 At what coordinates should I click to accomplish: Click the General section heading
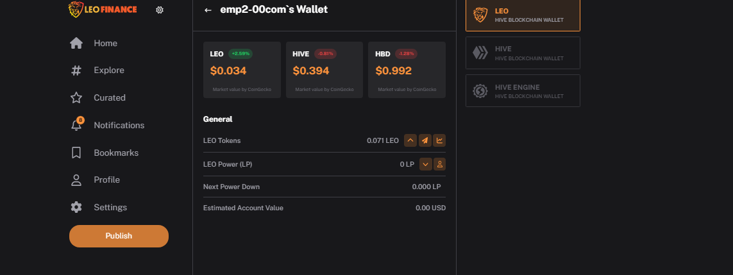tap(218, 119)
